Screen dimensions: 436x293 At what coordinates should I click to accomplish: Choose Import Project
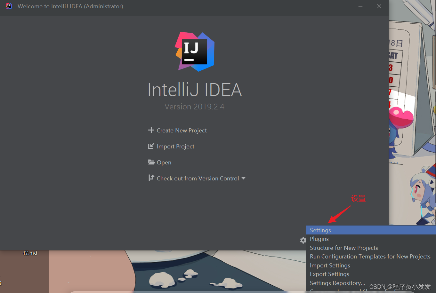[175, 146]
